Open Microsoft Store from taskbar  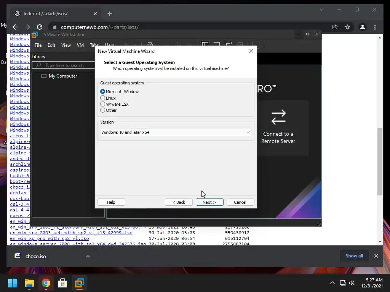[63, 283]
